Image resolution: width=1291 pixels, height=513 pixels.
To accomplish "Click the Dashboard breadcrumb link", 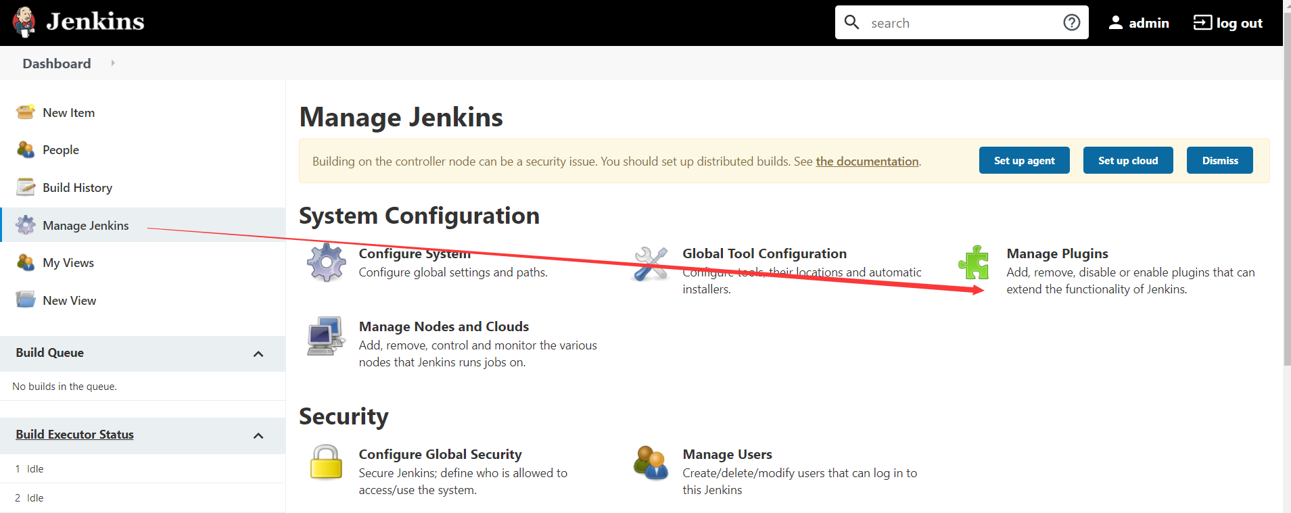I will click(57, 64).
